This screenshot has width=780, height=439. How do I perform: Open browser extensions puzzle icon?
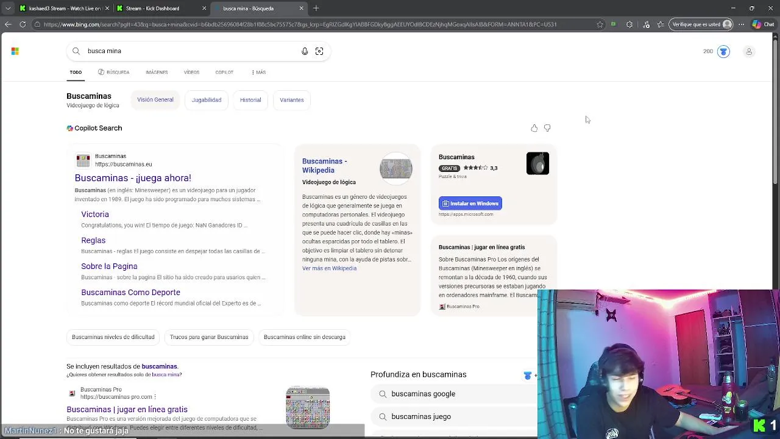coord(629,24)
